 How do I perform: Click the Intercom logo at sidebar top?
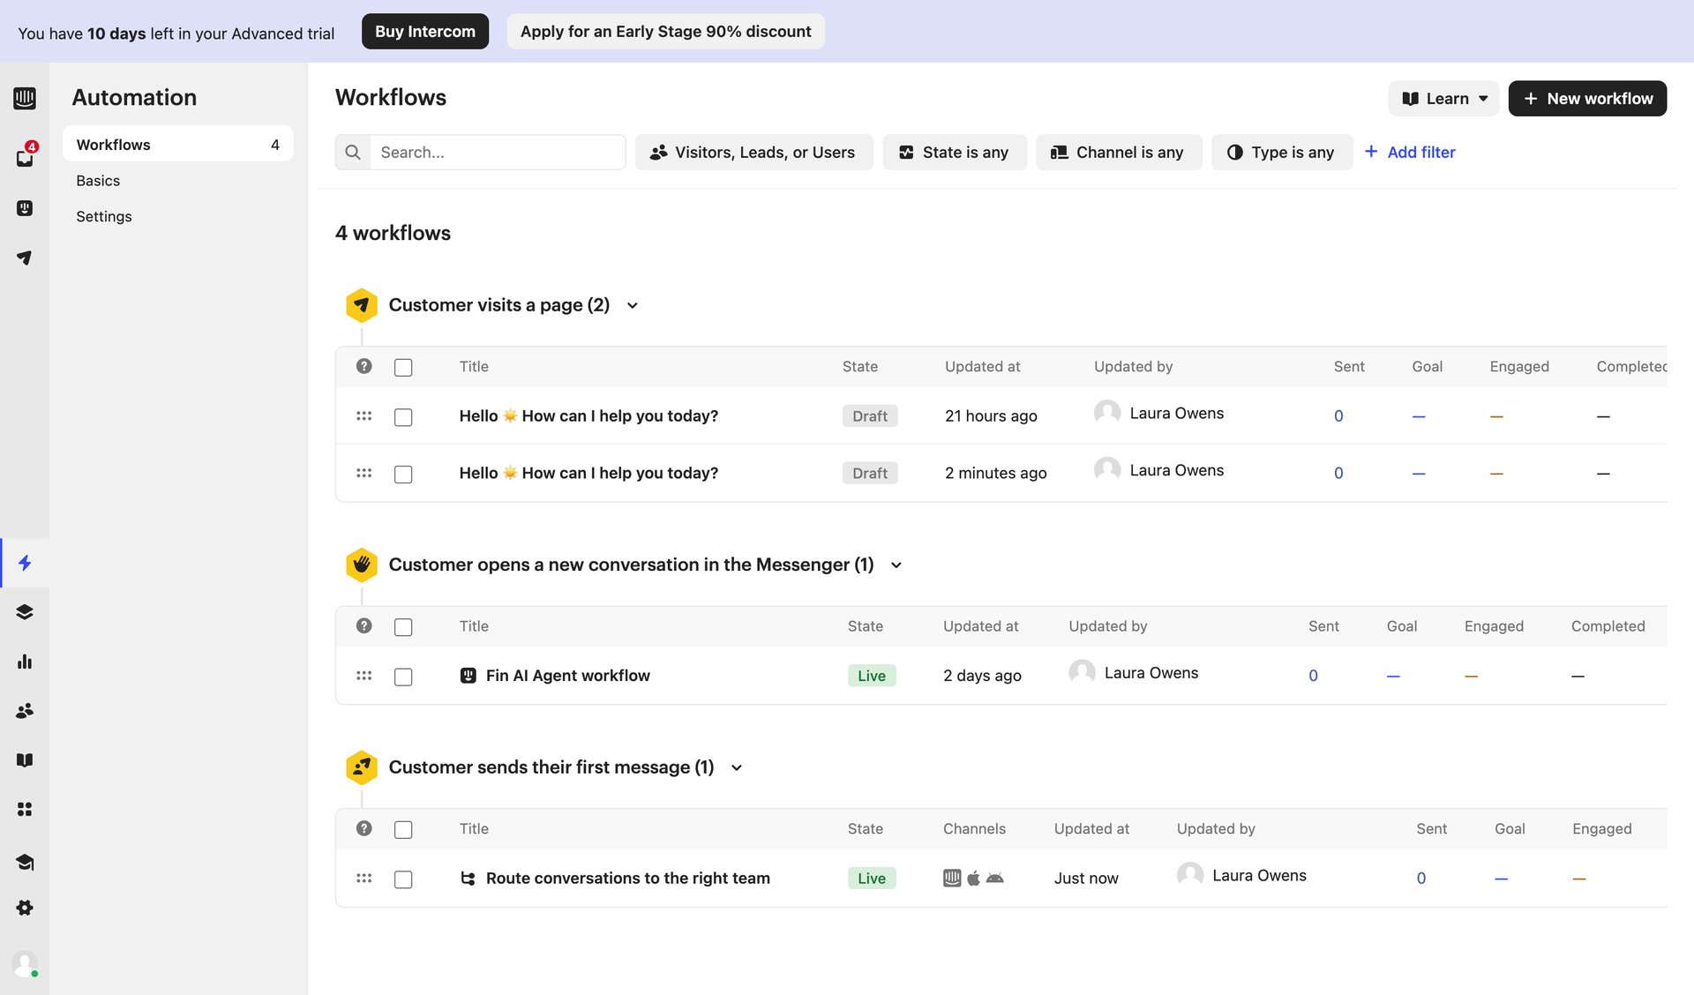coord(25,98)
